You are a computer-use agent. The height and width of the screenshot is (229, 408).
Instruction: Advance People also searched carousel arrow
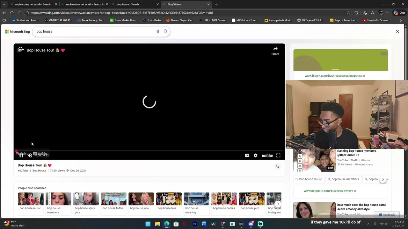278,204
